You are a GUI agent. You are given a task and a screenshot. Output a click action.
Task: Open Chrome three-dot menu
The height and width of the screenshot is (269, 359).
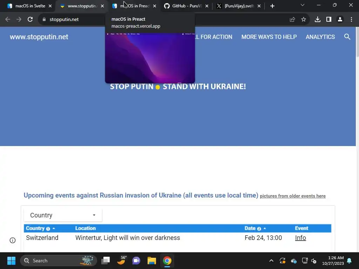pyautogui.click(x=351, y=20)
